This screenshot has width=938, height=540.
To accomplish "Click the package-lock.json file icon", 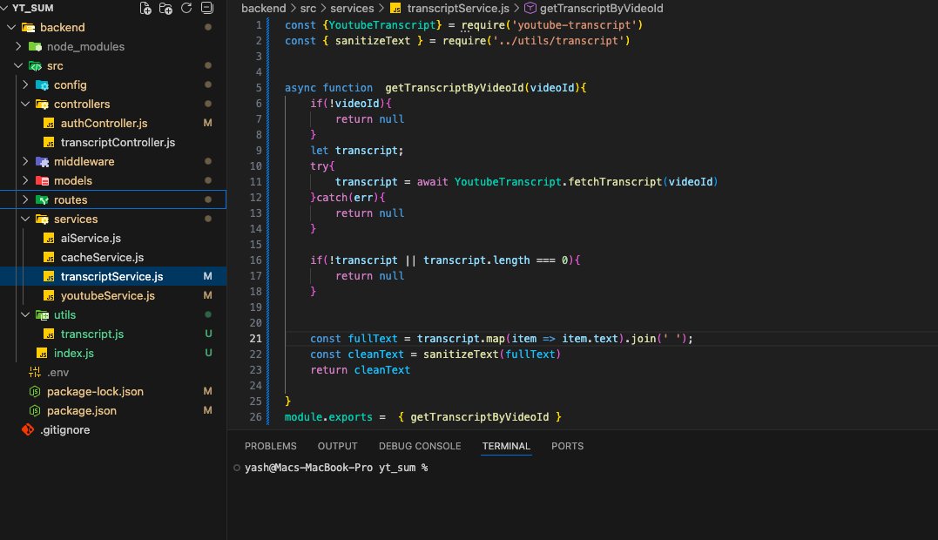I will click(35, 391).
